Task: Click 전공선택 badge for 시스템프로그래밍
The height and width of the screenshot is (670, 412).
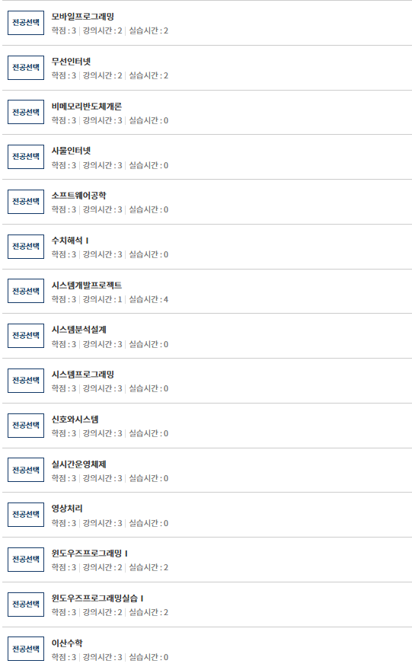Action: click(x=26, y=381)
